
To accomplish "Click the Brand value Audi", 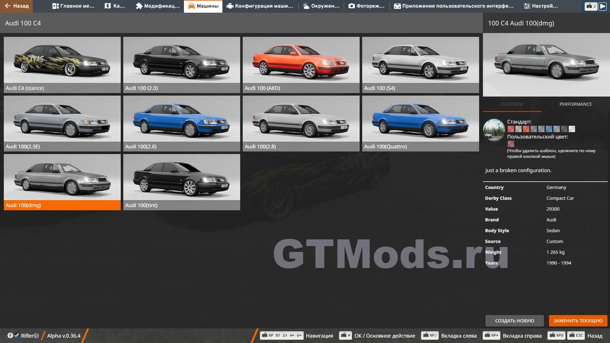I will pos(552,220).
